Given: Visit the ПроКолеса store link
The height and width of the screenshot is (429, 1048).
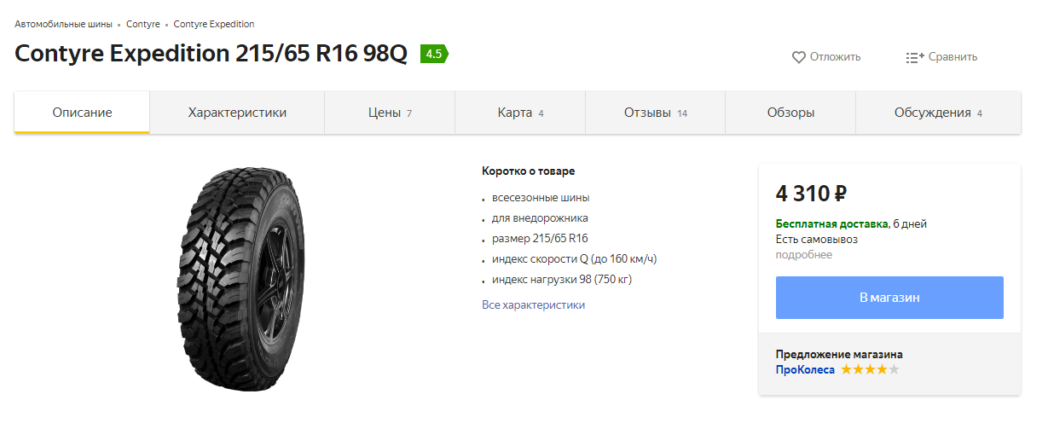Looking at the screenshot, I should coord(805,369).
